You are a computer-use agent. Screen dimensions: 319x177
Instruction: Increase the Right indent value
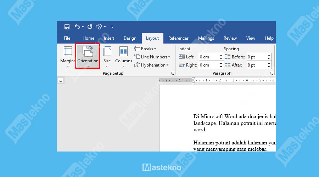coord(221,63)
